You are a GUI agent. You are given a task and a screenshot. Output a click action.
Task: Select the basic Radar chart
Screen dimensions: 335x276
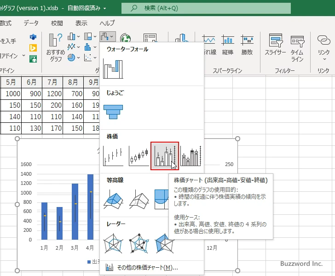pyautogui.click(x=113, y=243)
